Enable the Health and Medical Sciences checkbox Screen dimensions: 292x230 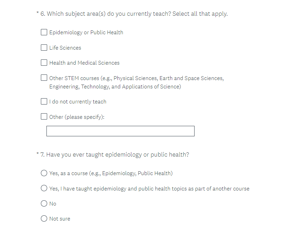[44, 63]
